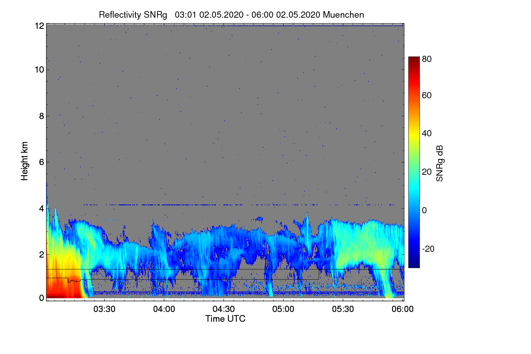Click the 60 value on the colorbar
The image size is (531, 354).
[427, 96]
